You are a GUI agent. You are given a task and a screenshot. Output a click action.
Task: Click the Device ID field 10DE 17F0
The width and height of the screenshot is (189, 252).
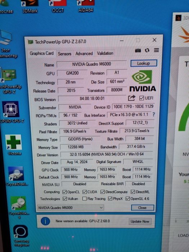click(133, 107)
